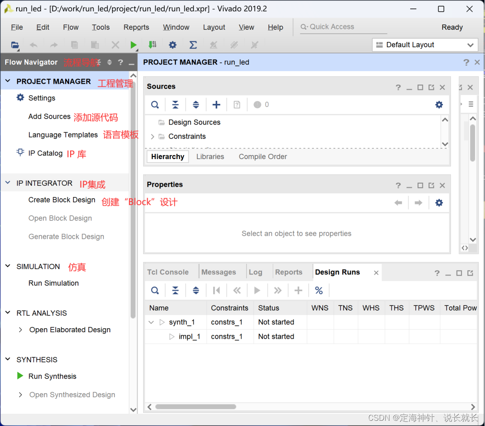Click the green Run Synthesis arrow icon
The image size is (485, 426).
[20, 376]
